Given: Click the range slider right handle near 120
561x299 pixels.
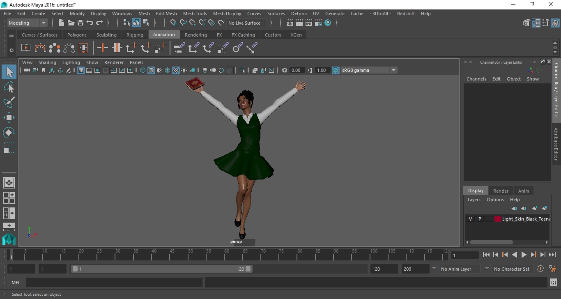Looking at the screenshot, I should point(248,269).
